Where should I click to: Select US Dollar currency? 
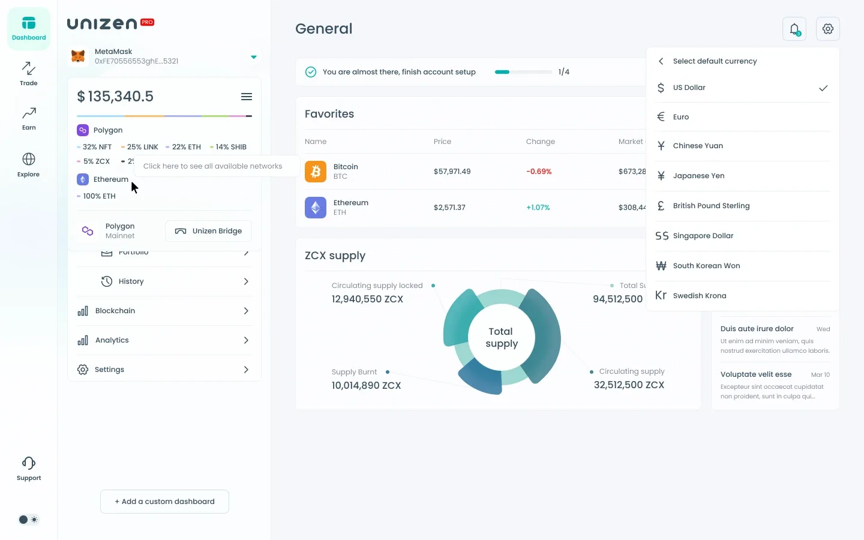pos(742,88)
